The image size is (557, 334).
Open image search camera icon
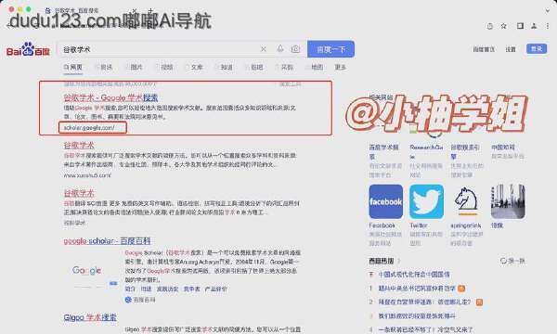[295, 49]
